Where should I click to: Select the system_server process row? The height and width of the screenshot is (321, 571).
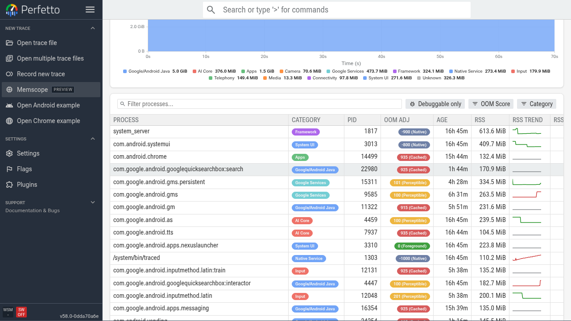(337, 132)
